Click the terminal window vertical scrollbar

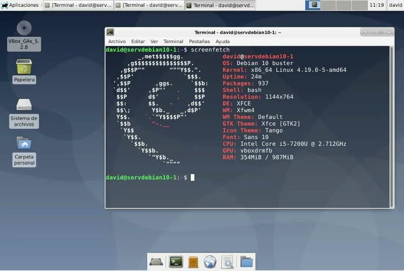(391, 127)
